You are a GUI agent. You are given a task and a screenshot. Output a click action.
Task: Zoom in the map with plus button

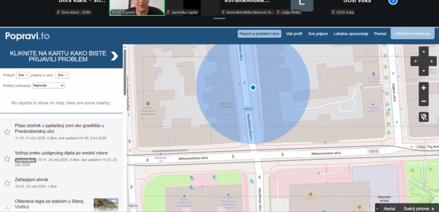pos(424,88)
